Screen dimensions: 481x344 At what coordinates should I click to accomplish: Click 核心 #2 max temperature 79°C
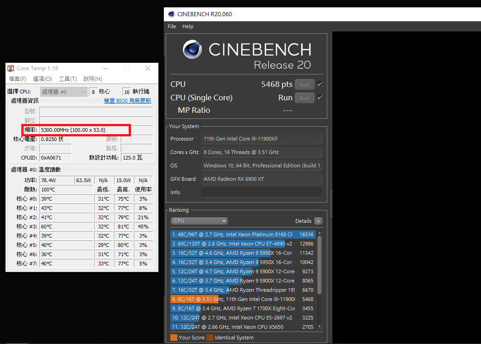[x=123, y=217]
